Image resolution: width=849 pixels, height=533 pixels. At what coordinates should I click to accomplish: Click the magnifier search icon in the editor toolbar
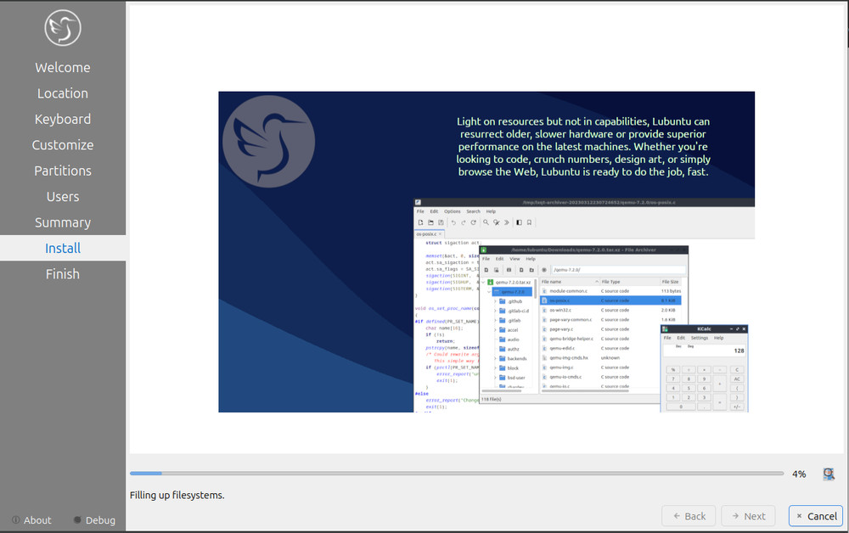[x=486, y=222]
